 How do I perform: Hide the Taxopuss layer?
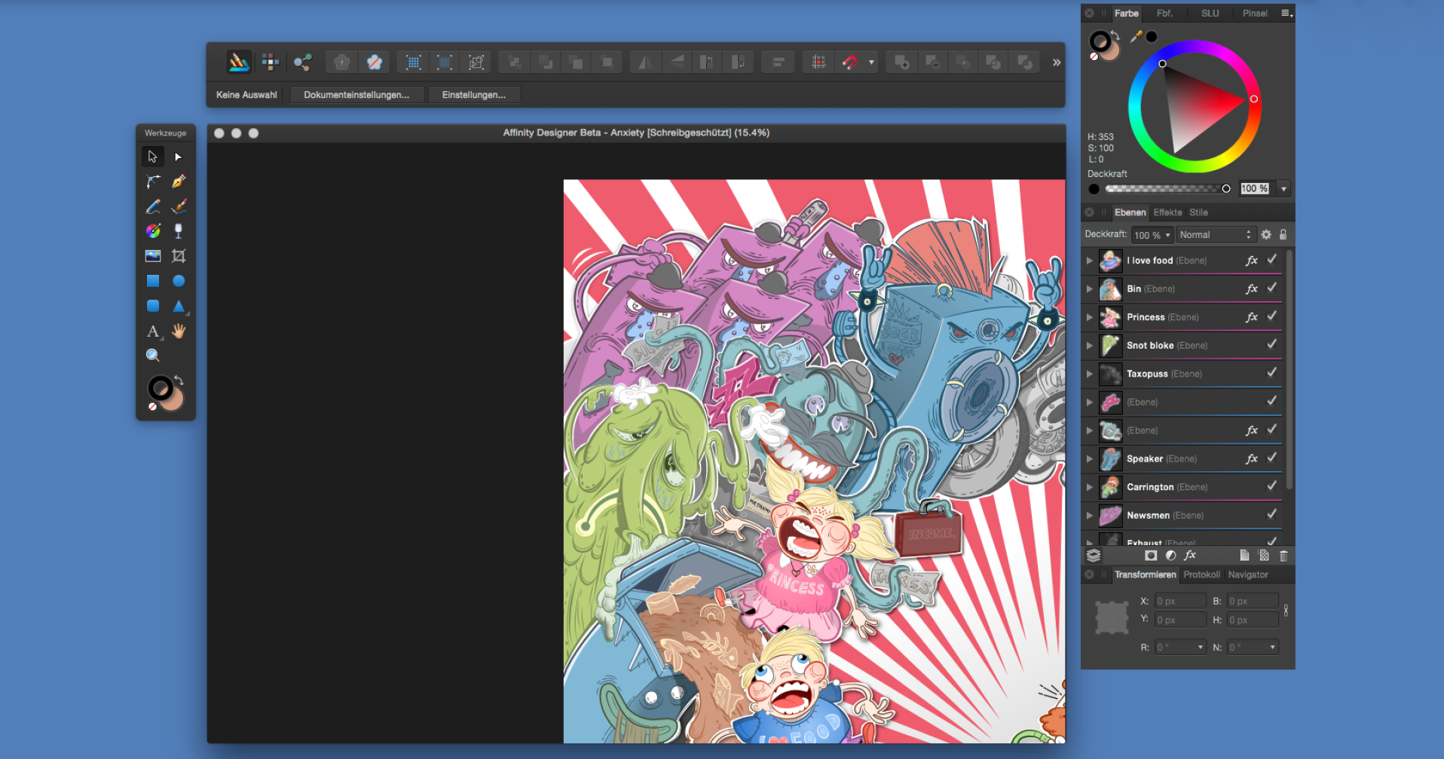pyautogui.click(x=1272, y=373)
